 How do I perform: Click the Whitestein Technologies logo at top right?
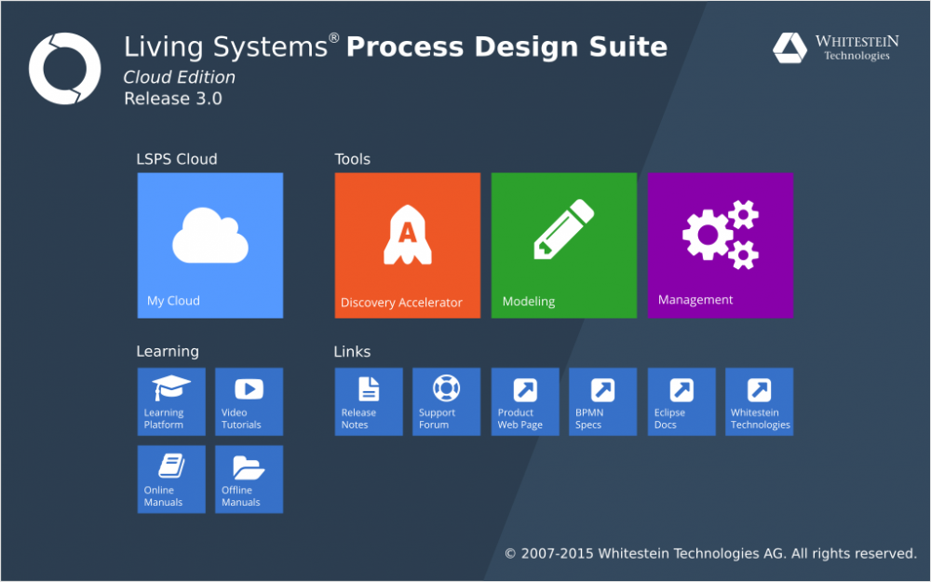click(x=832, y=47)
